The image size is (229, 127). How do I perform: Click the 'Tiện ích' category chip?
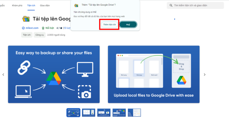[27, 35]
